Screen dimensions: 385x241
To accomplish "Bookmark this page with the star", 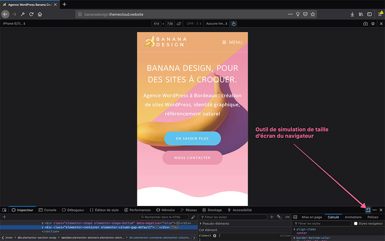I will pos(313,14).
